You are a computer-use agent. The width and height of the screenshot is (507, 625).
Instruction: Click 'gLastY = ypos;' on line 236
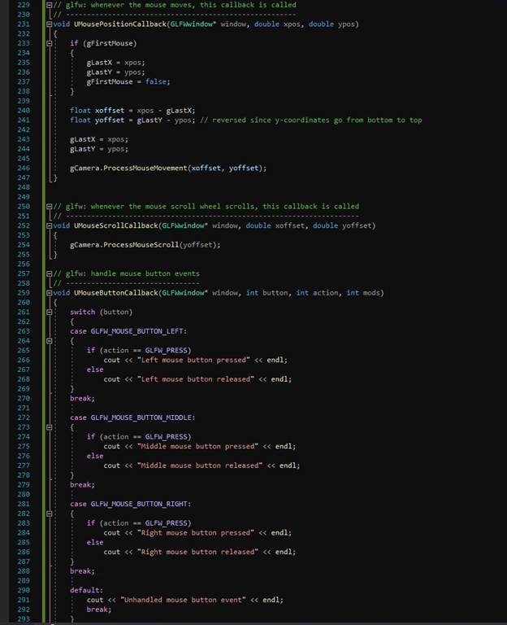point(116,72)
